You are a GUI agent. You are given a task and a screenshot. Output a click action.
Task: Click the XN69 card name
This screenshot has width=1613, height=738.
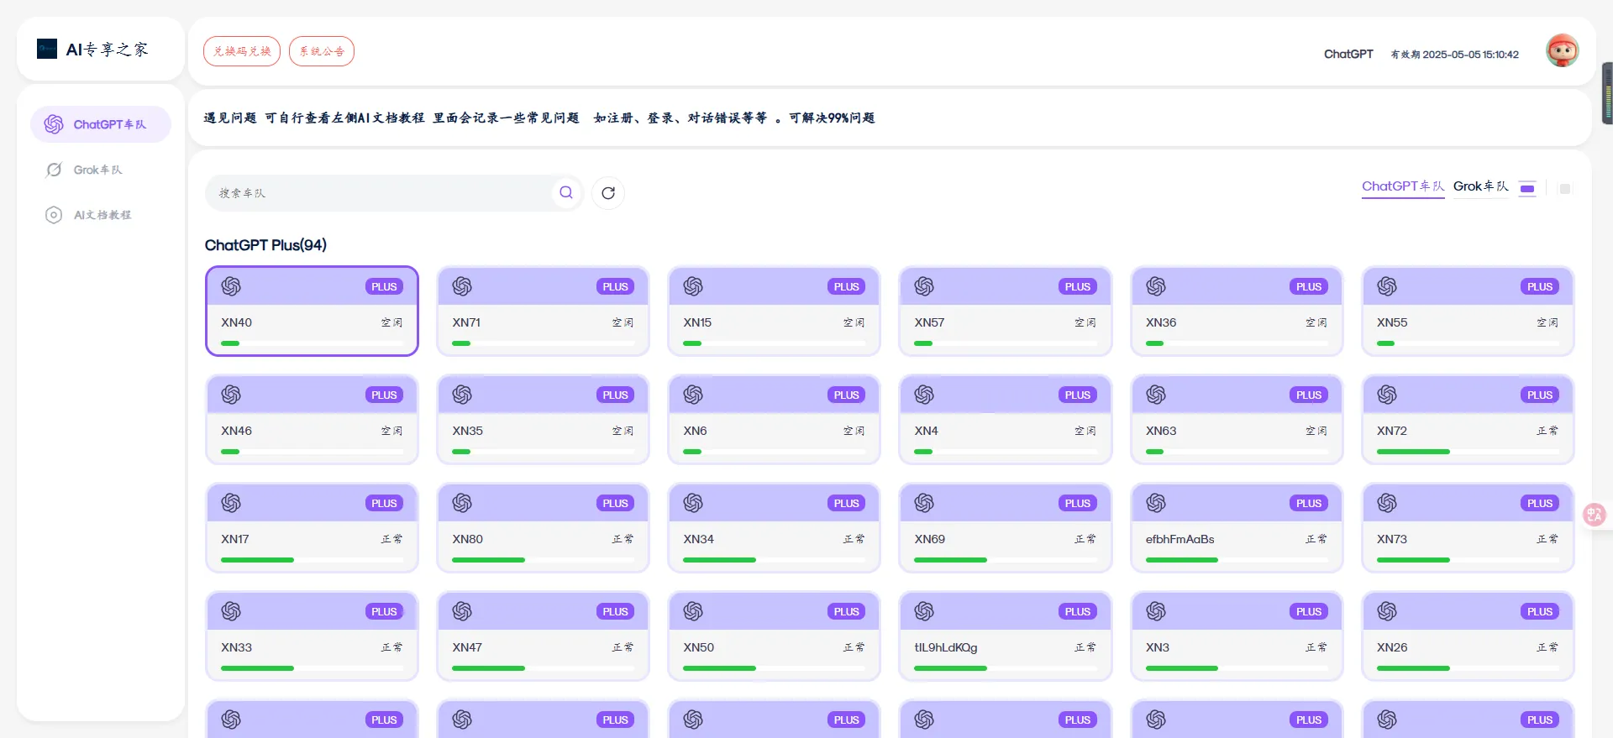click(x=929, y=539)
